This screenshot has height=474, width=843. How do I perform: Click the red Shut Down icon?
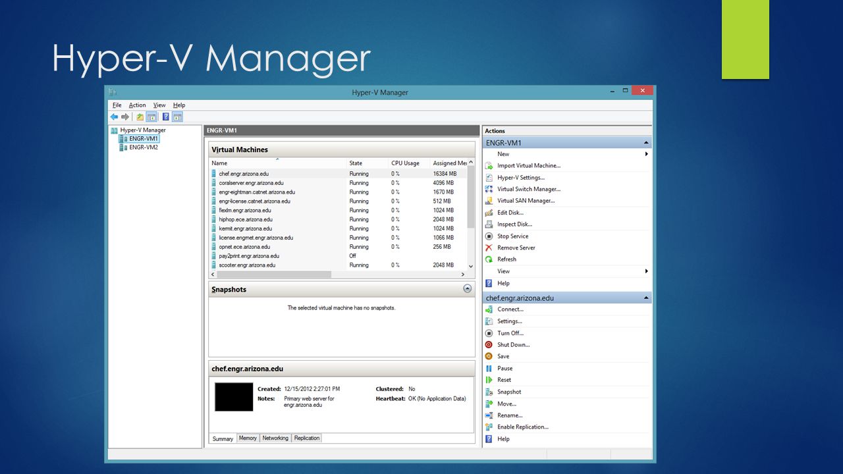point(489,345)
